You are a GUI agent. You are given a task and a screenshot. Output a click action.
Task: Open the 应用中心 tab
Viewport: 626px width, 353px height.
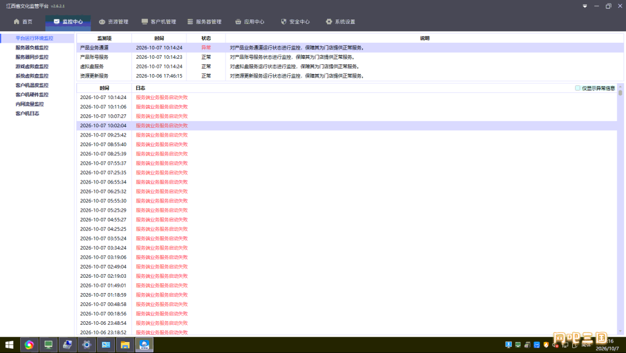(x=249, y=21)
